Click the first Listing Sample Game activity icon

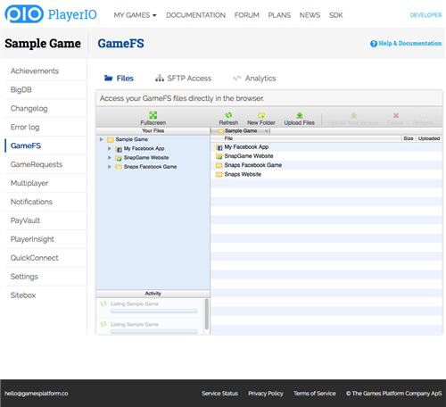point(103,303)
